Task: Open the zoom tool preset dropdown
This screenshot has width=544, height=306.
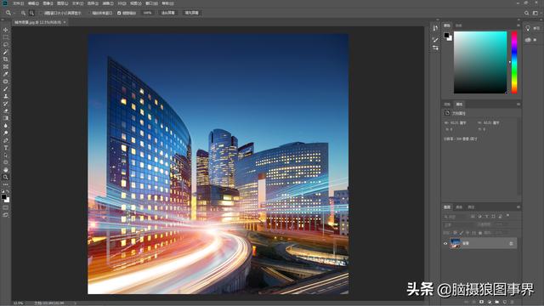Action: click(x=9, y=13)
